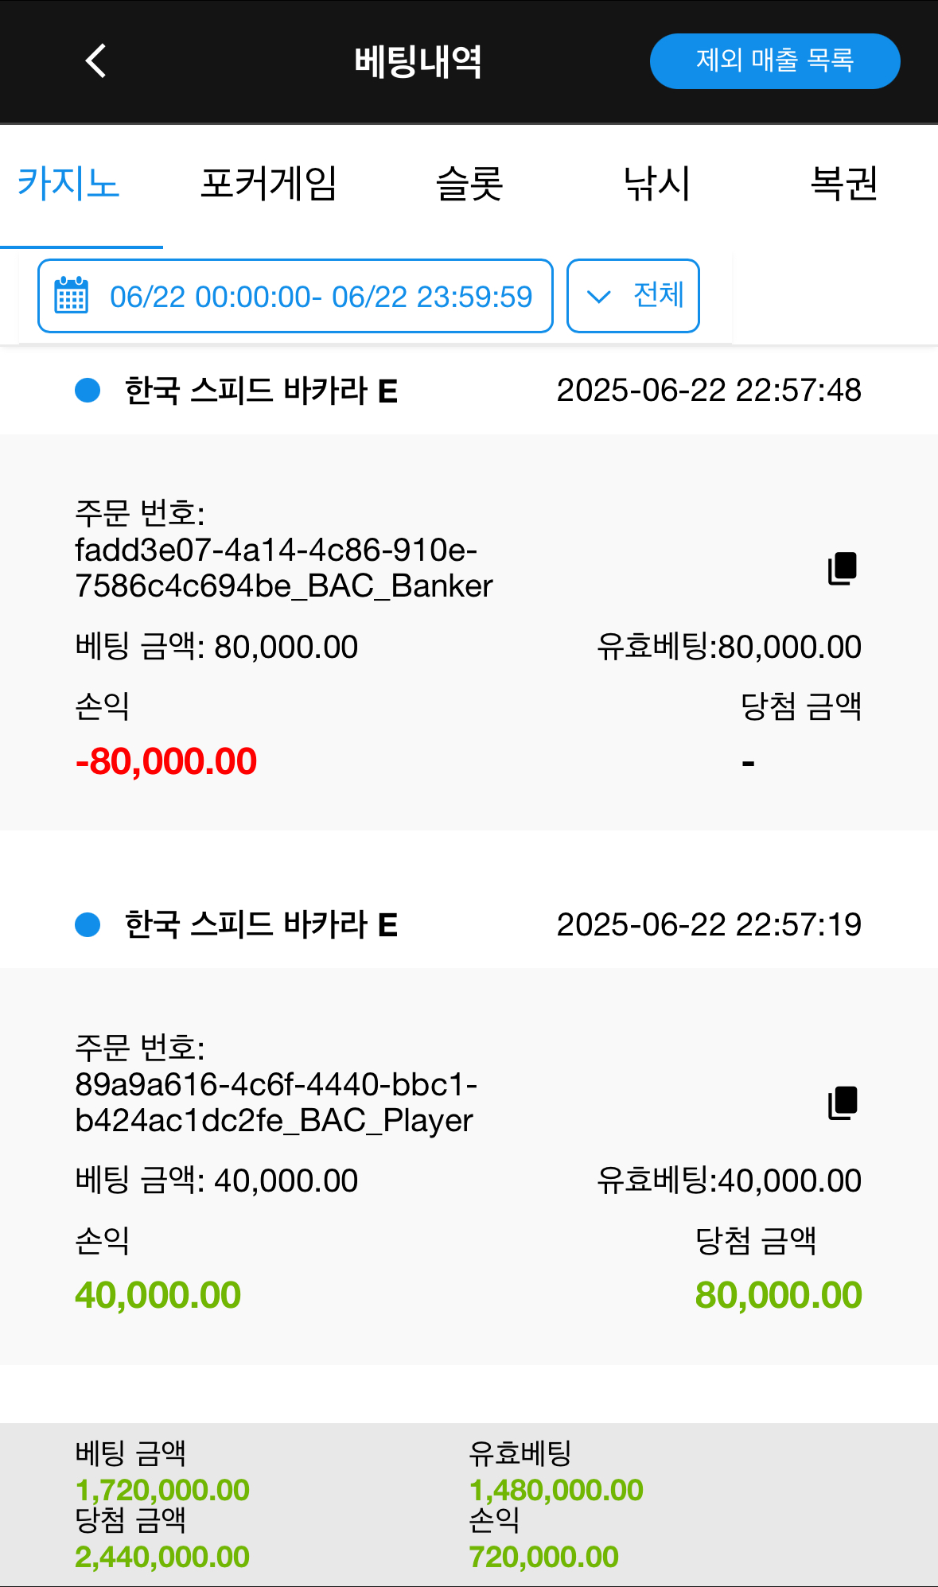This screenshot has height=1587, width=938.
Task: Switch to the 포커게임 tab
Action: point(268,184)
